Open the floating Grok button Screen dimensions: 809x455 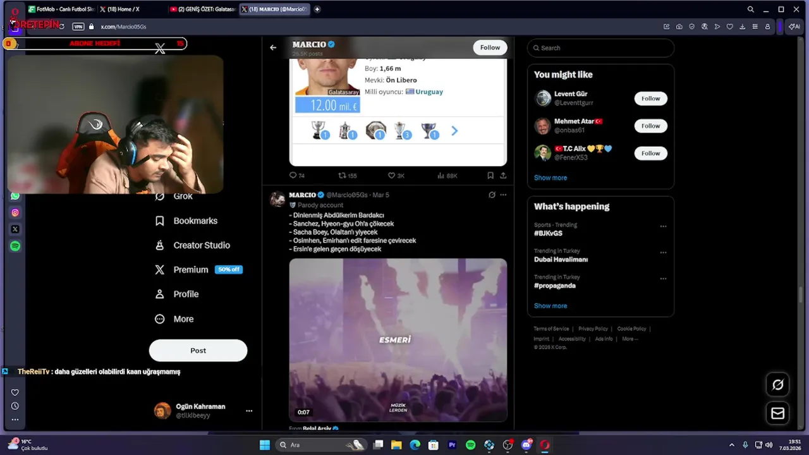point(778,384)
